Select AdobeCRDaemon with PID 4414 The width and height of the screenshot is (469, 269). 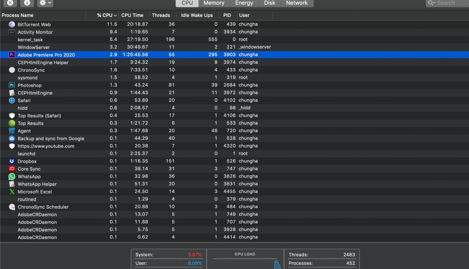235,237
